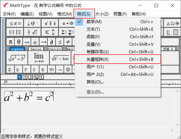Open the spaces and ellipses palette
181x139 pixels.
click(x=33, y=23)
